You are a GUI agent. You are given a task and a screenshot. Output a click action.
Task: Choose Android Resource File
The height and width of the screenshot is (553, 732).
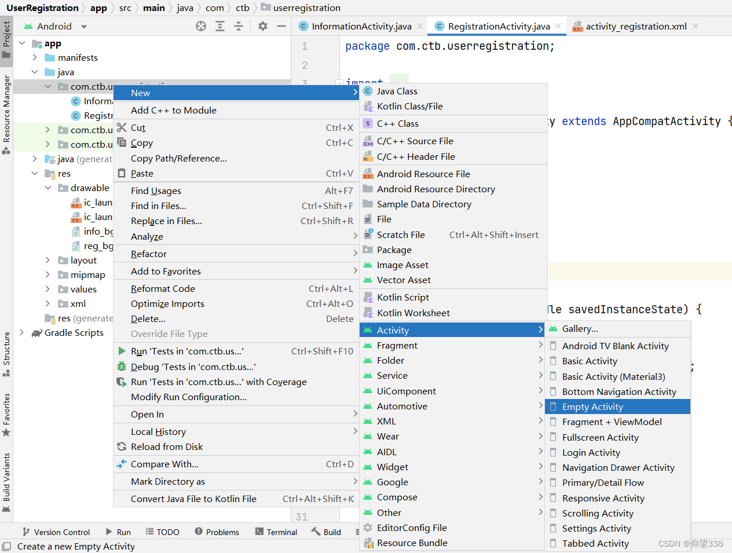point(453,174)
